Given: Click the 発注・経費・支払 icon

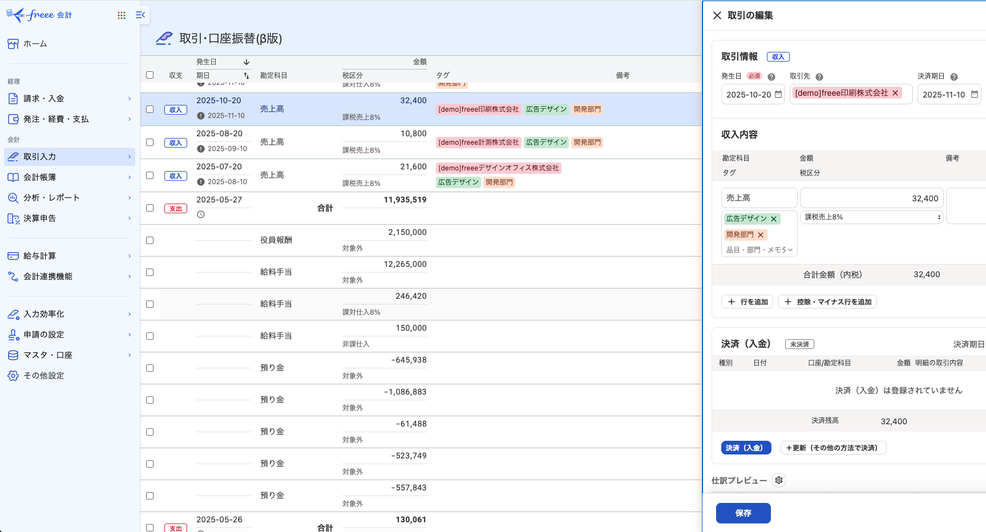Looking at the screenshot, I should tap(13, 119).
